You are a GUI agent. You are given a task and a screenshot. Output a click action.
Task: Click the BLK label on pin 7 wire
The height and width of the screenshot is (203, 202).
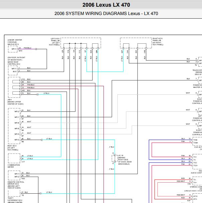[x=188, y=79]
